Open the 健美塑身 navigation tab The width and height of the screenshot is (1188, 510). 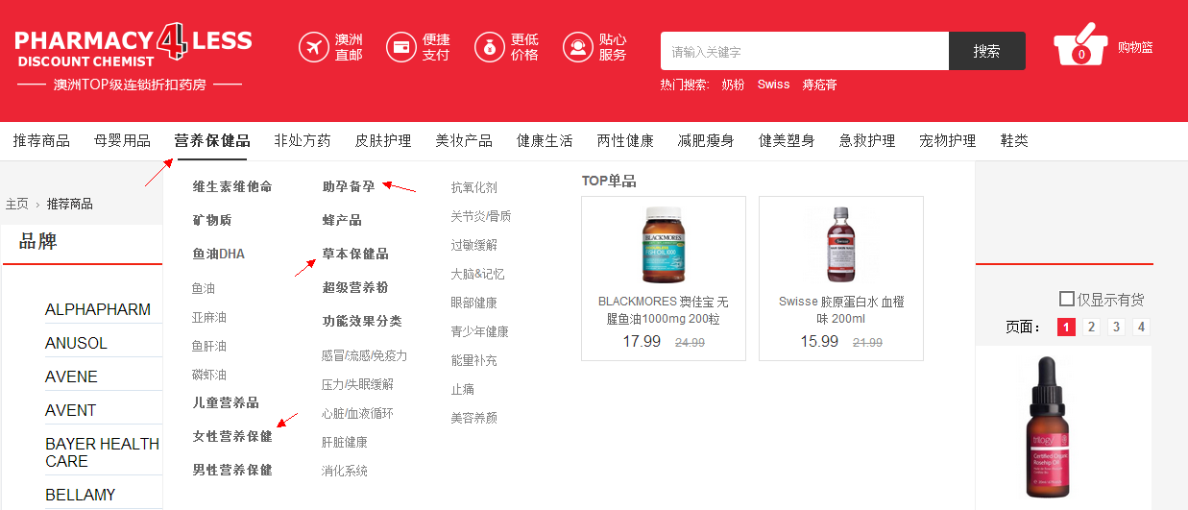(x=787, y=141)
